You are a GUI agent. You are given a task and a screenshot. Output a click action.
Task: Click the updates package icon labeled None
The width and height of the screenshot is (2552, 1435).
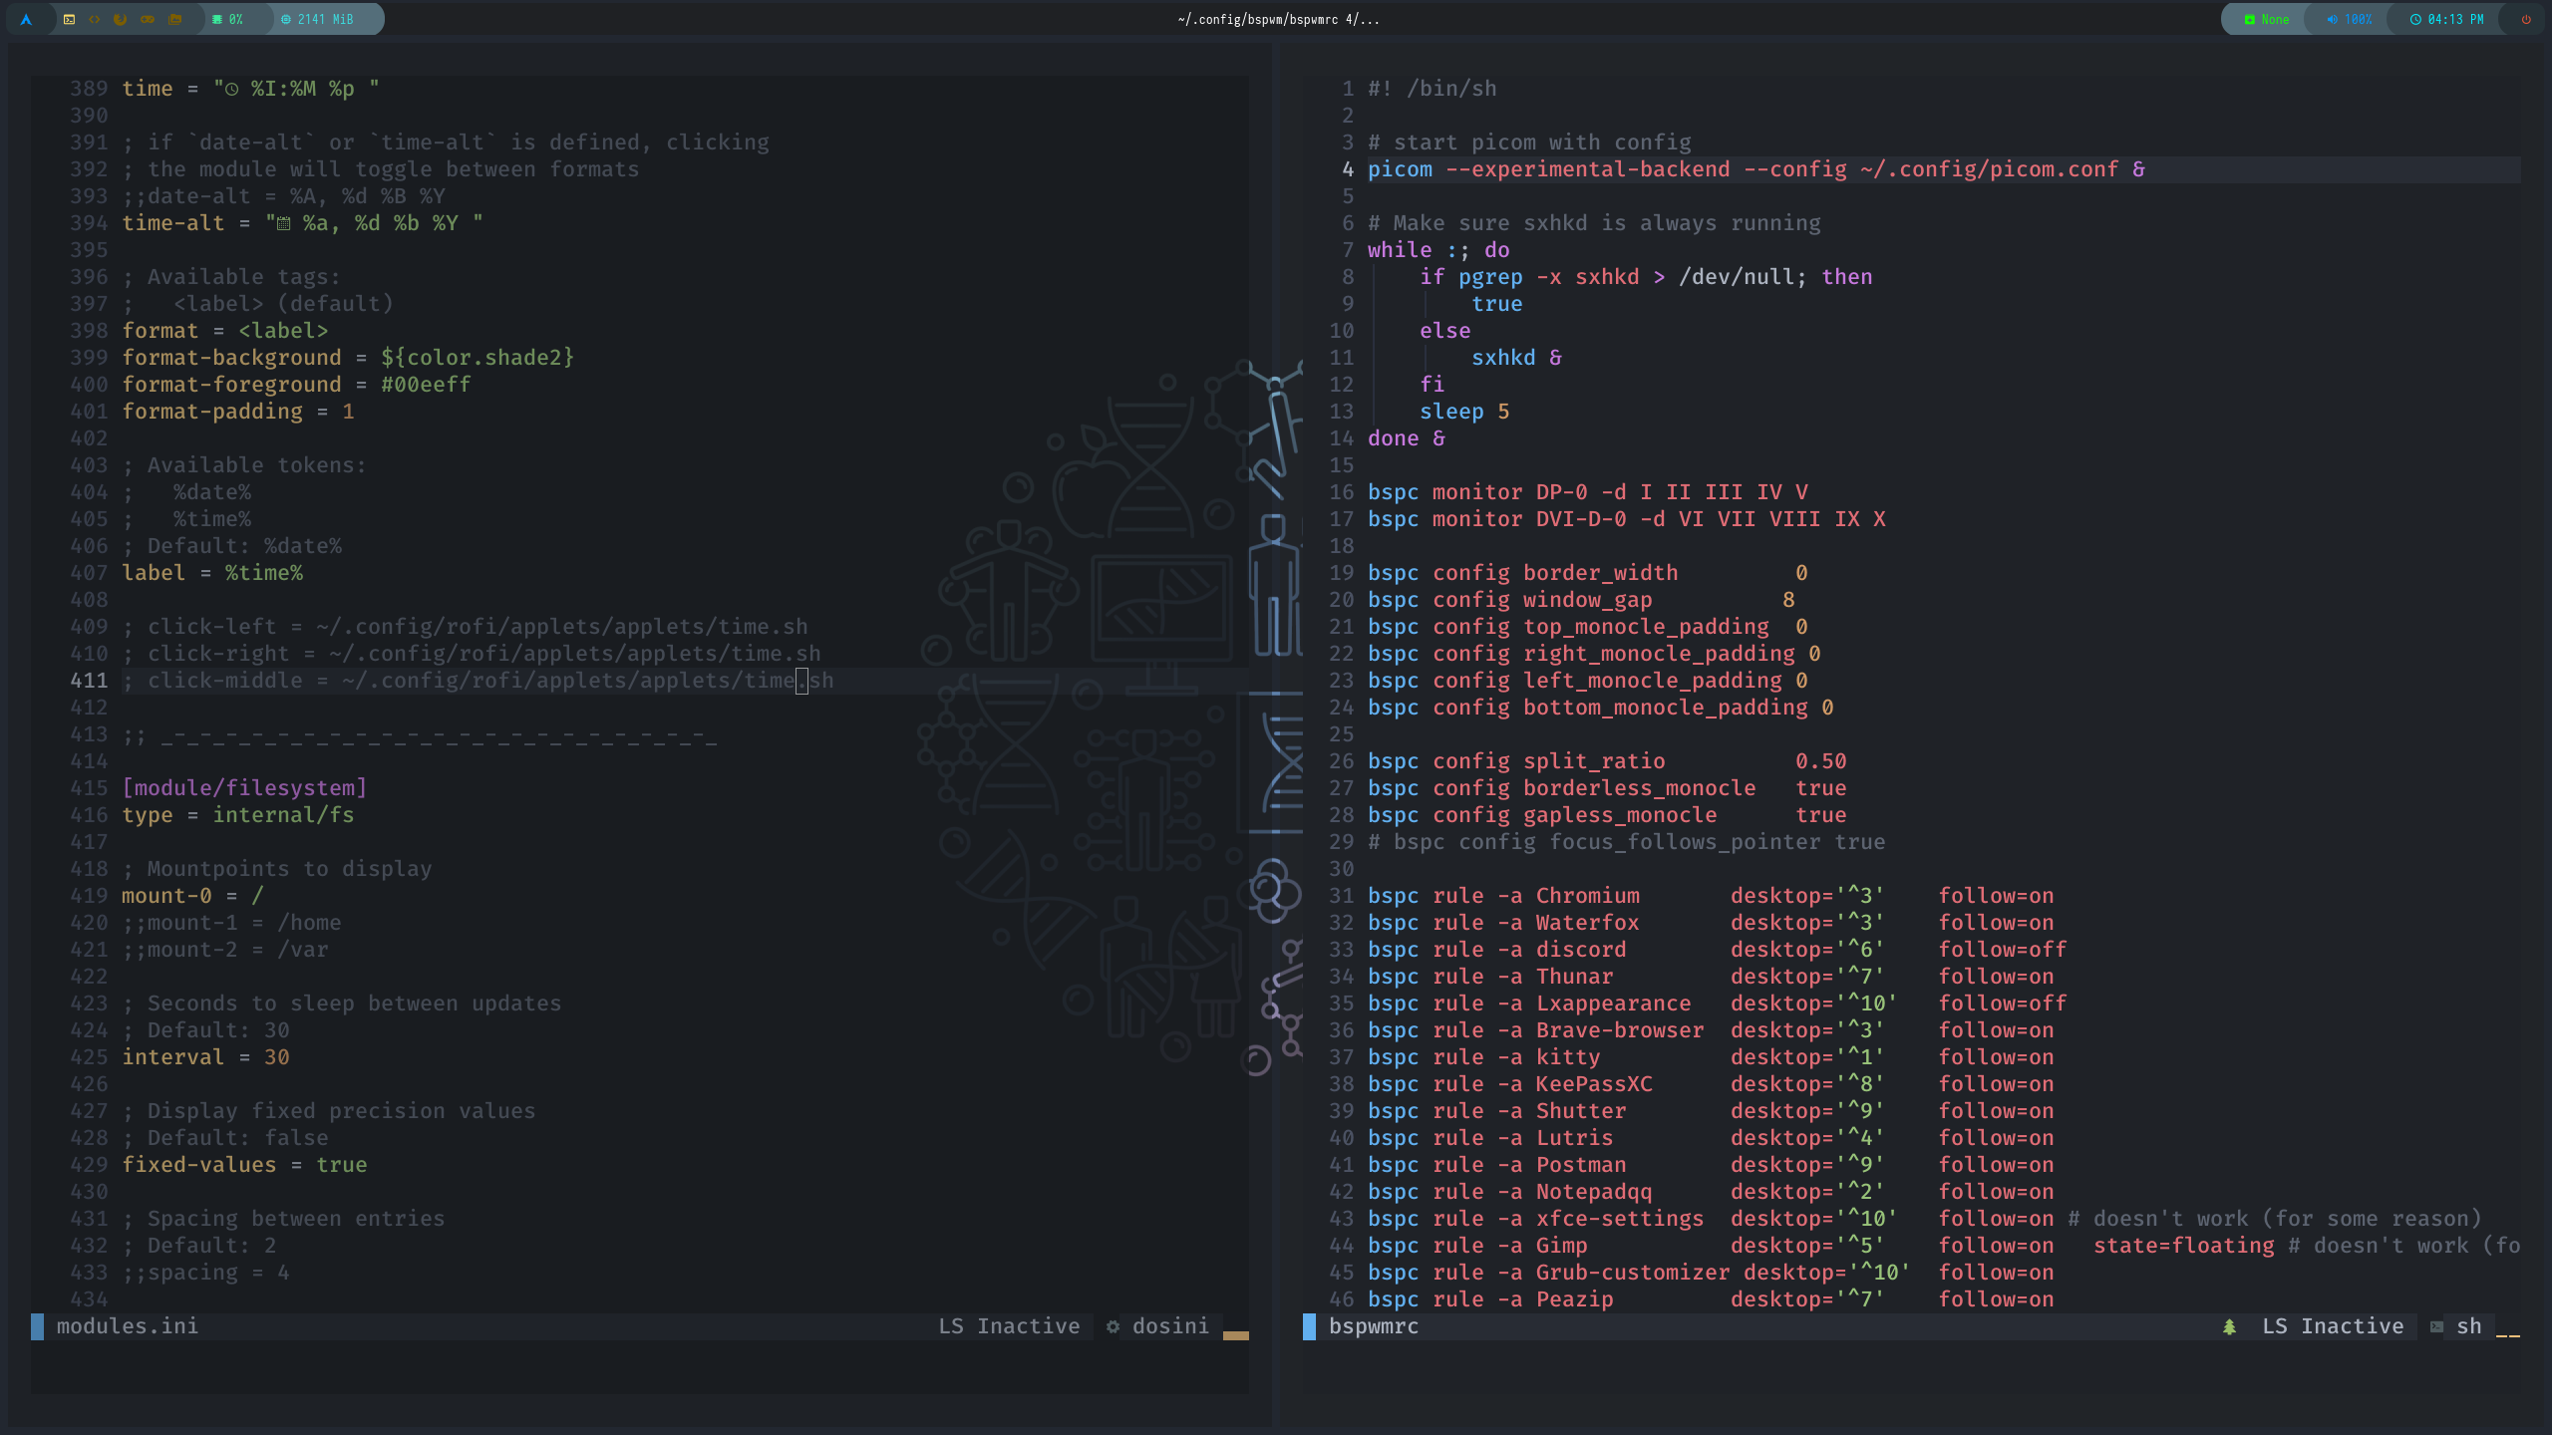click(x=2266, y=19)
